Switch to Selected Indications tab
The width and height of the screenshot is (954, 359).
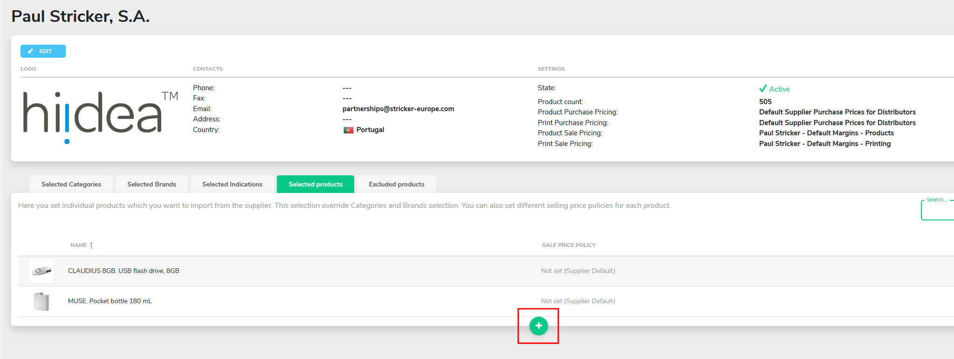(232, 184)
